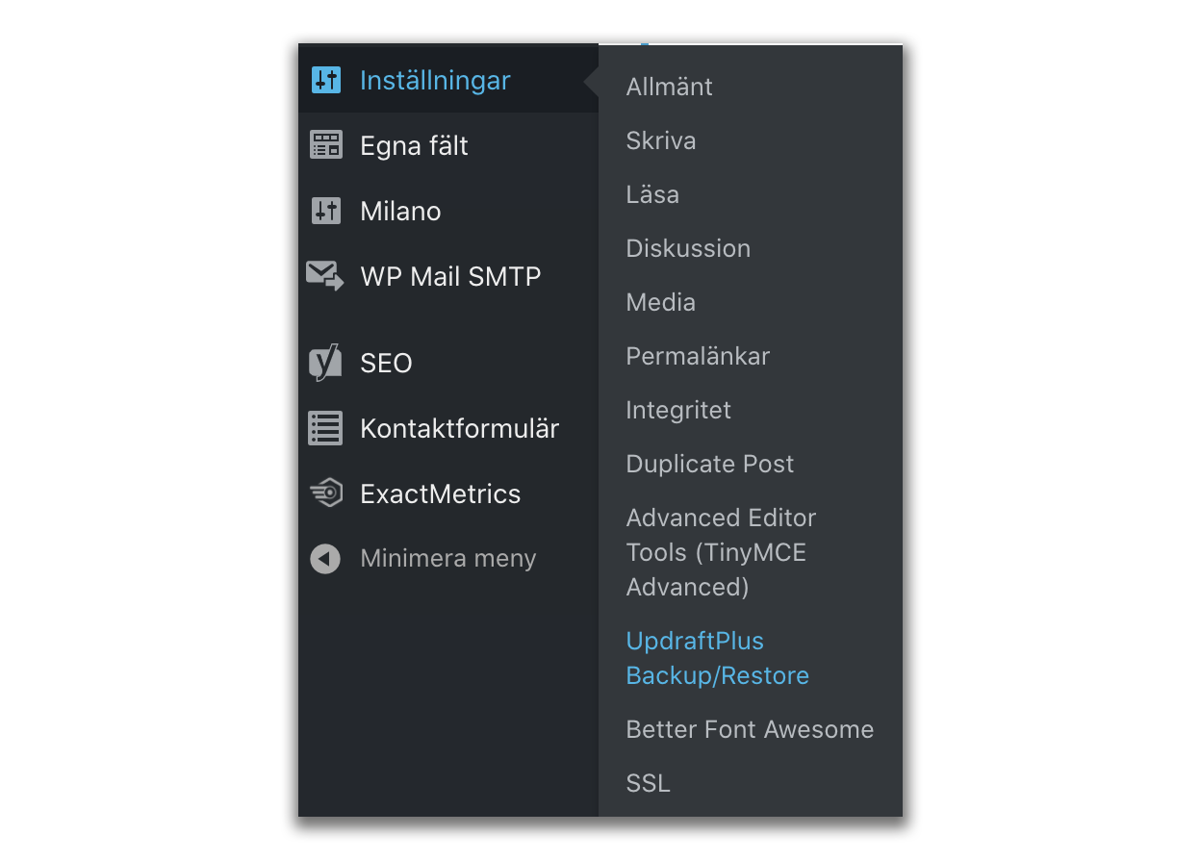Image resolution: width=1200 pixels, height=860 pixels.
Task: Open Diskussion settings
Action: [688, 248]
